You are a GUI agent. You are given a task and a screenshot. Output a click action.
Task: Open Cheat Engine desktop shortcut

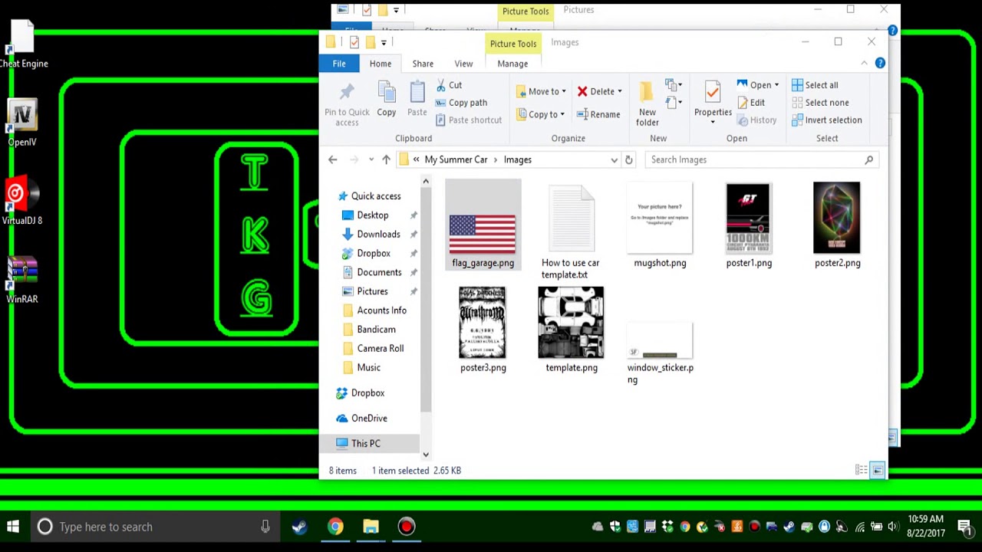tap(24, 44)
